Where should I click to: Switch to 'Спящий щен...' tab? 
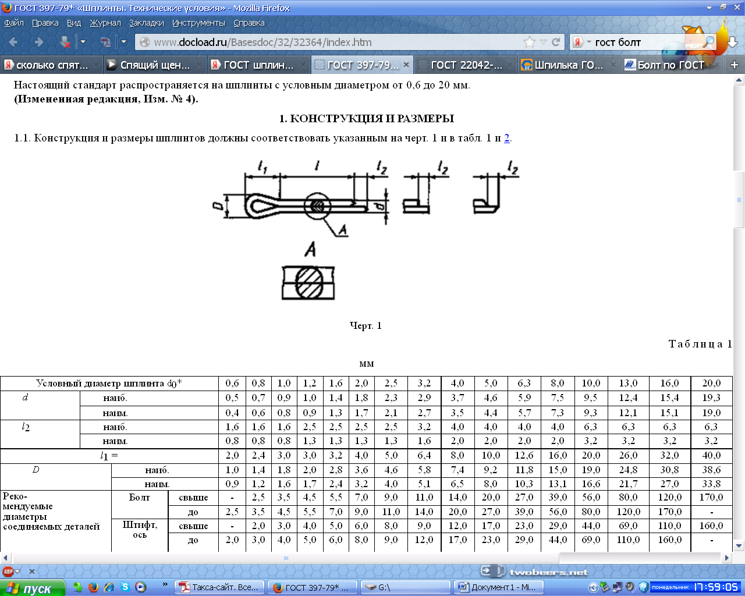click(155, 65)
